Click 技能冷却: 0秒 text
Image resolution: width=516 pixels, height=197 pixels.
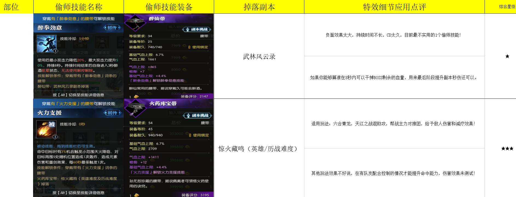point(72,124)
